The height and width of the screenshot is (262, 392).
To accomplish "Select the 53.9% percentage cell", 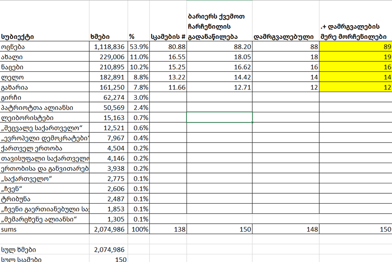I will pos(139,47).
